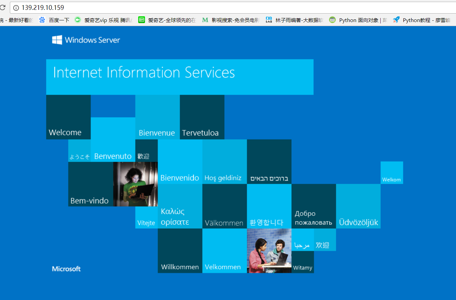Click the Καλώς ορίσατε tile

click(x=180, y=206)
